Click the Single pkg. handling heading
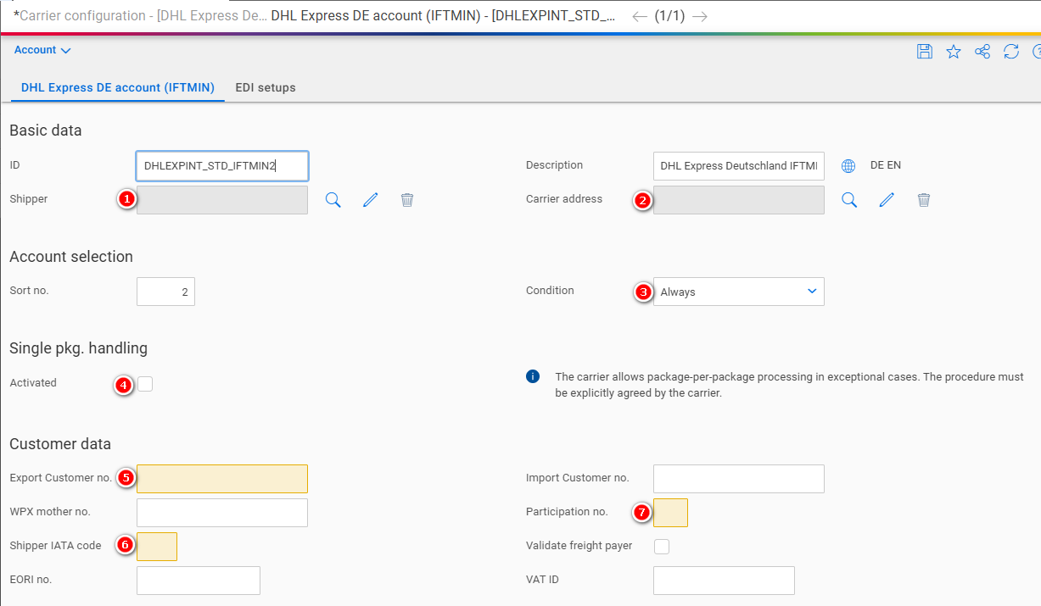This screenshot has height=606, width=1041. tap(79, 348)
